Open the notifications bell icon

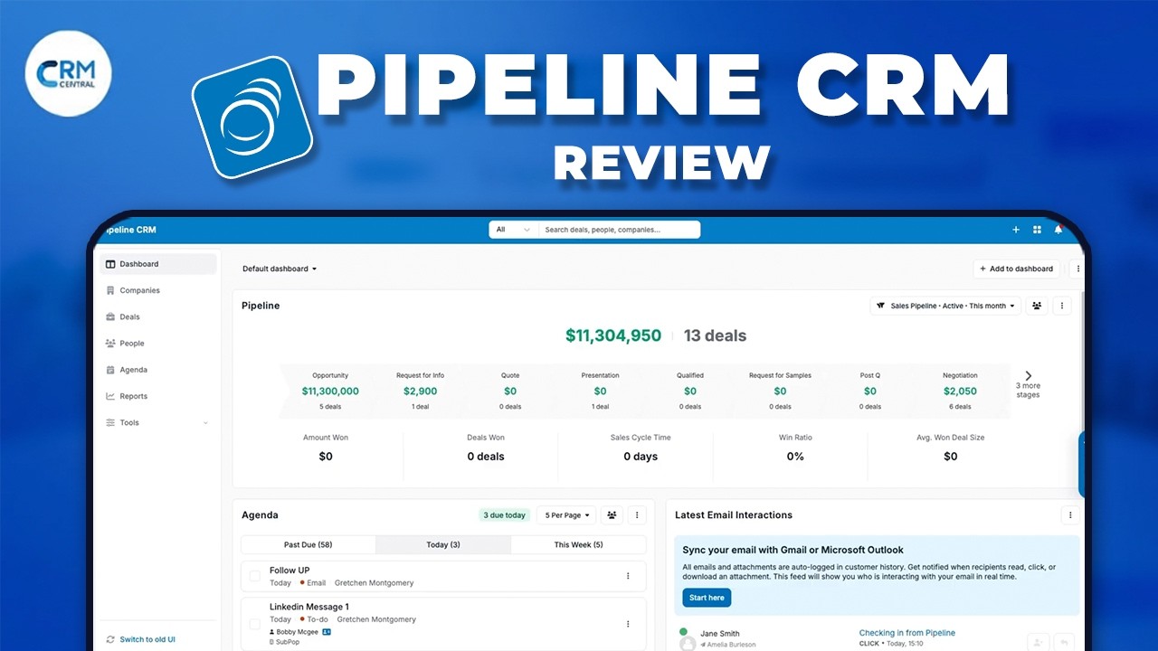[1058, 230]
